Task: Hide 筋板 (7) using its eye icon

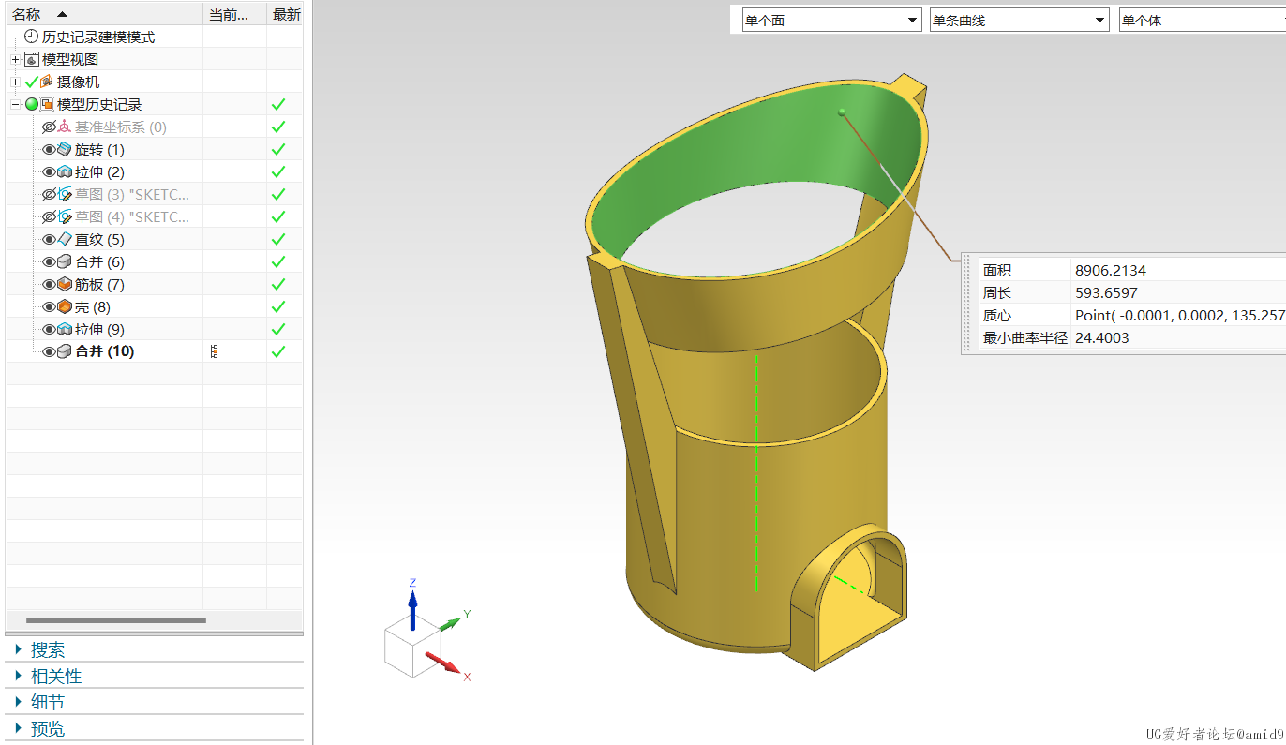Action: (x=49, y=284)
